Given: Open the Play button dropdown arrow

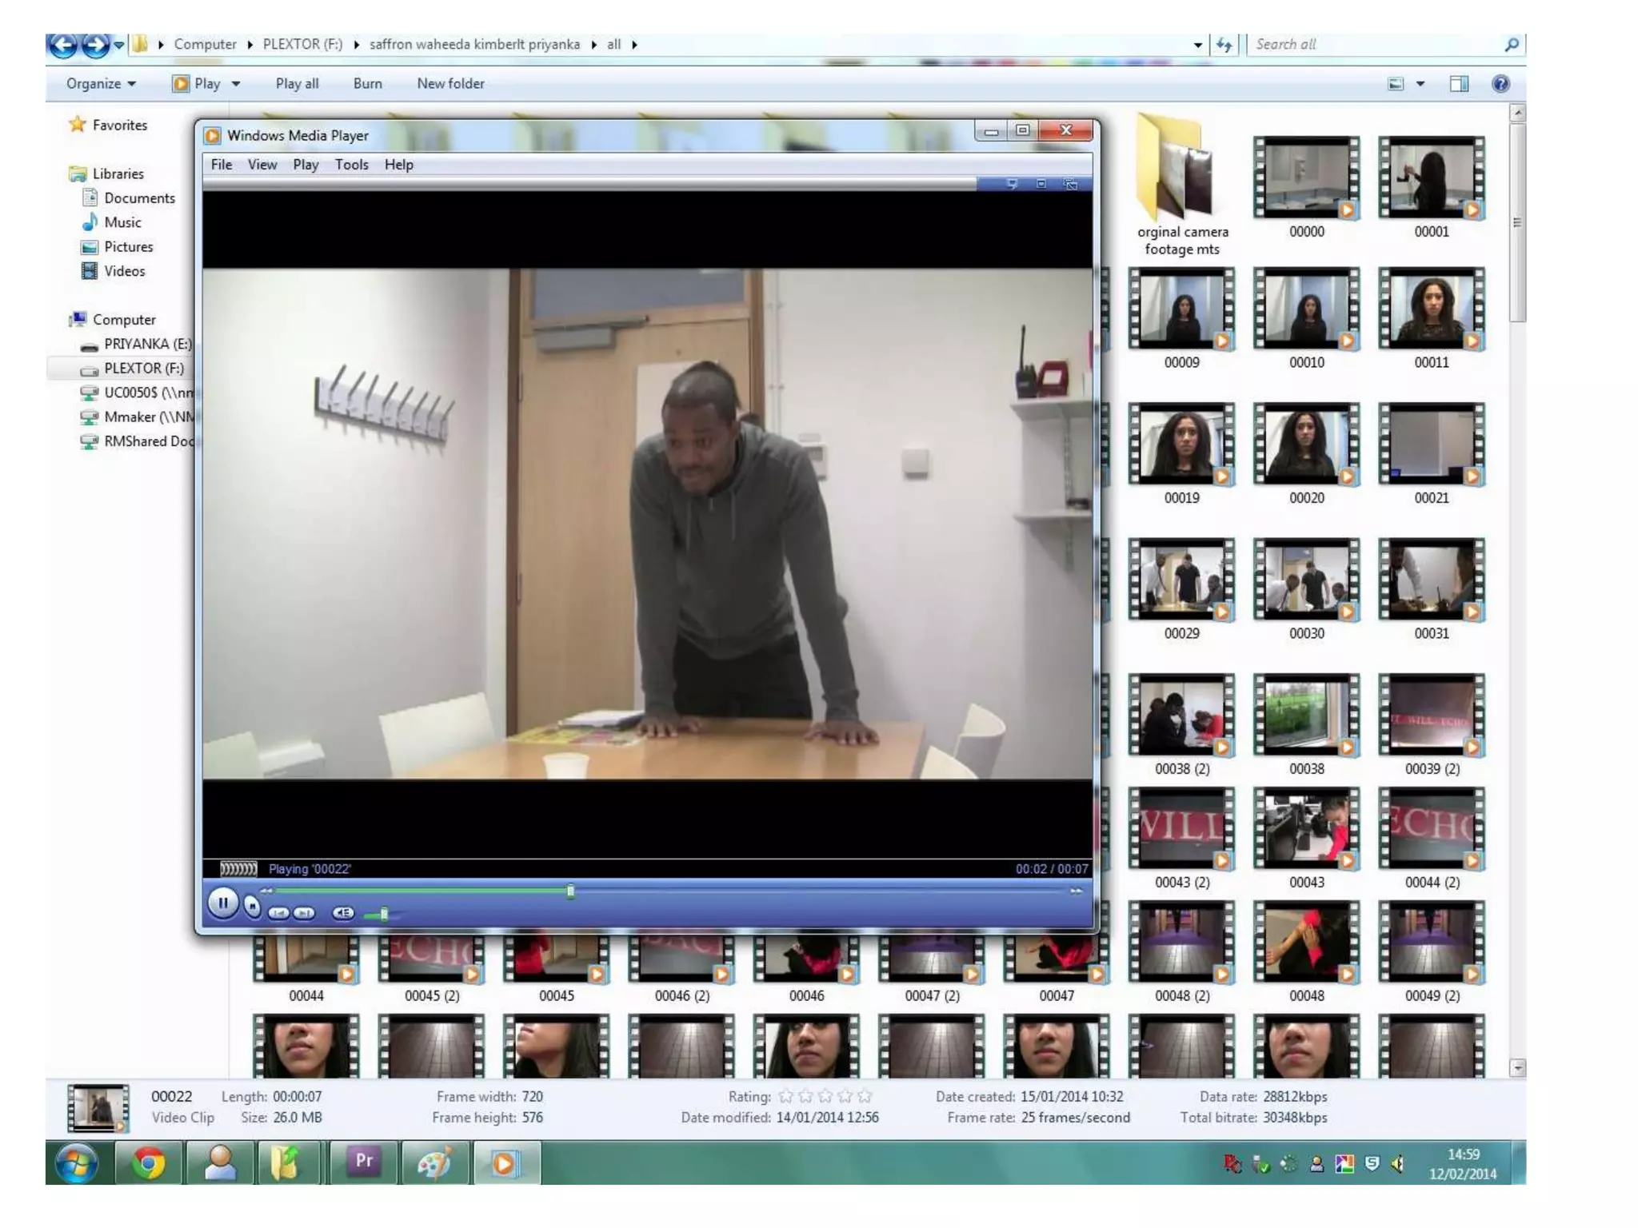Looking at the screenshot, I should point(236,83).
